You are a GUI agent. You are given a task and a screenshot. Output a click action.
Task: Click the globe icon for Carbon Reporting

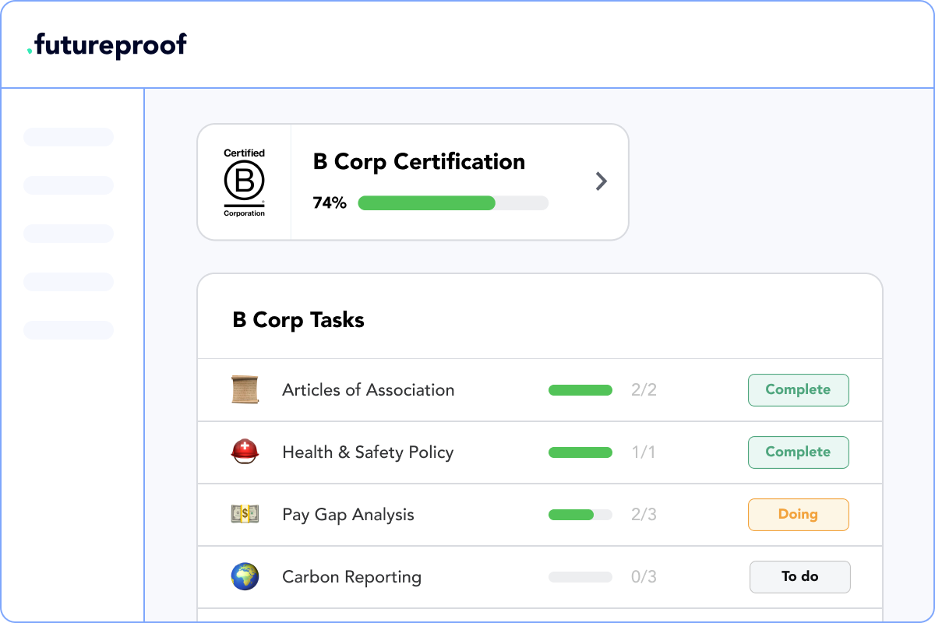(244, 577)
